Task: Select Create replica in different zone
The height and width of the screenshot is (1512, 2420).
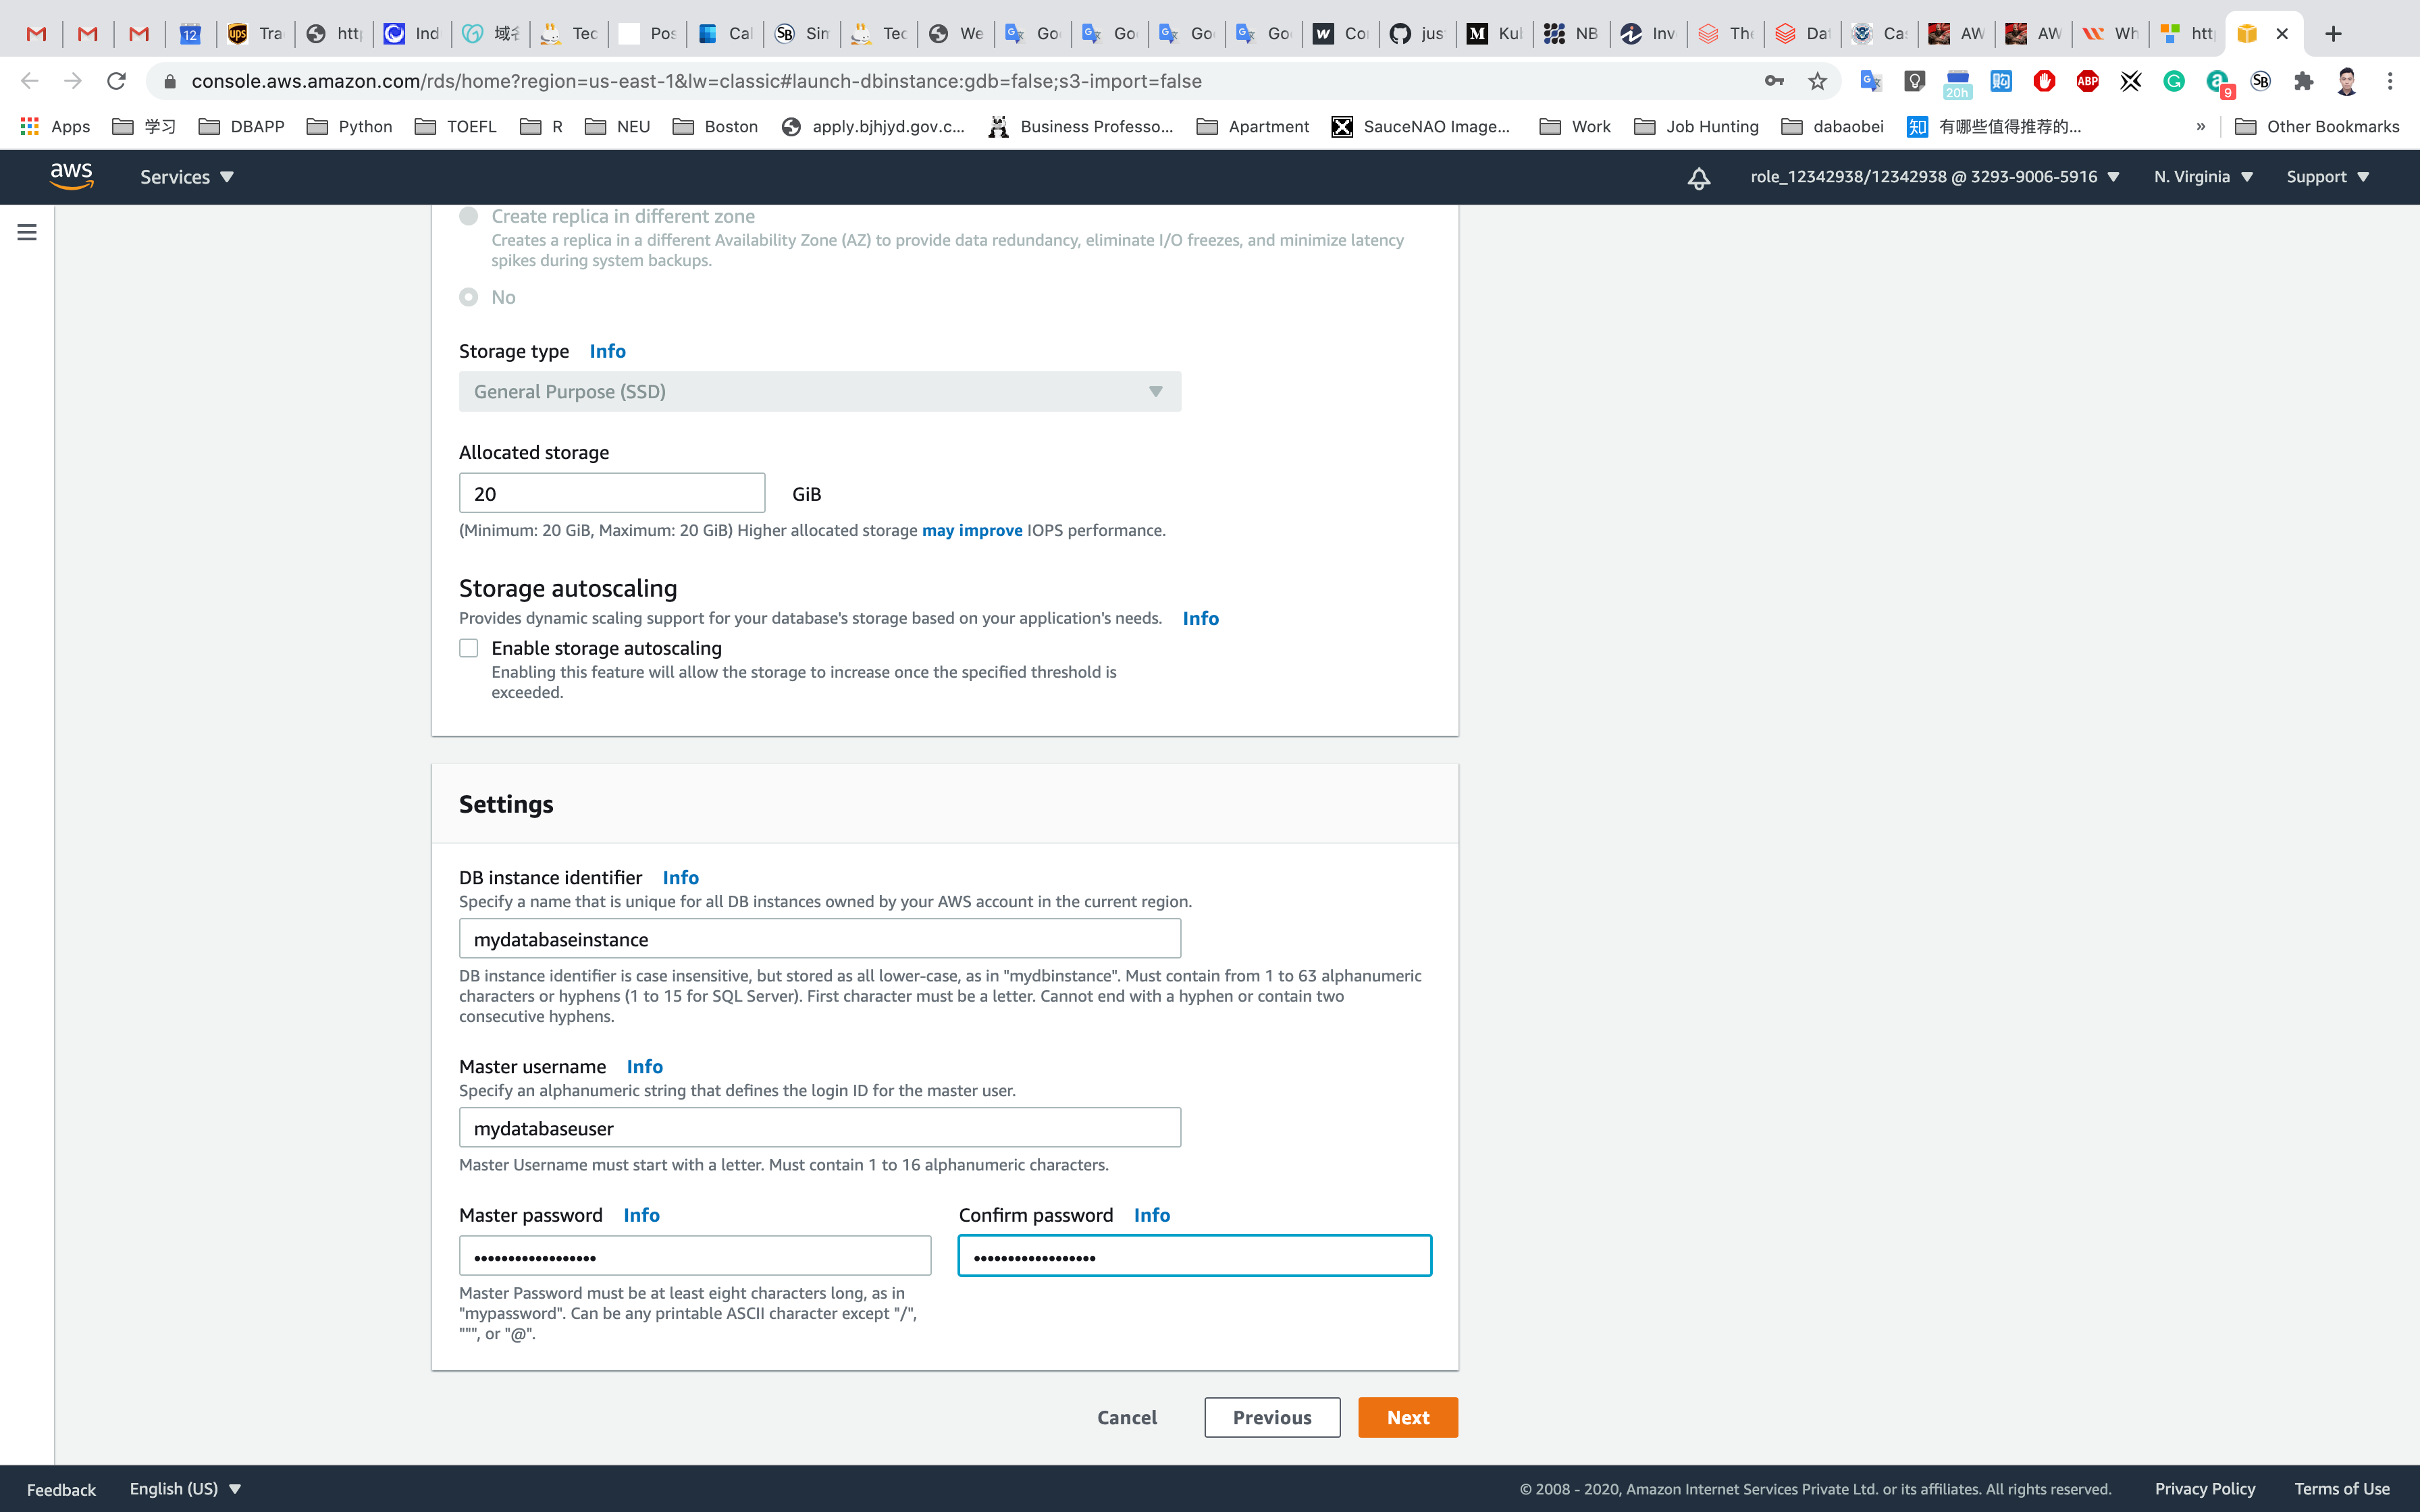Action: coord(469,216)
